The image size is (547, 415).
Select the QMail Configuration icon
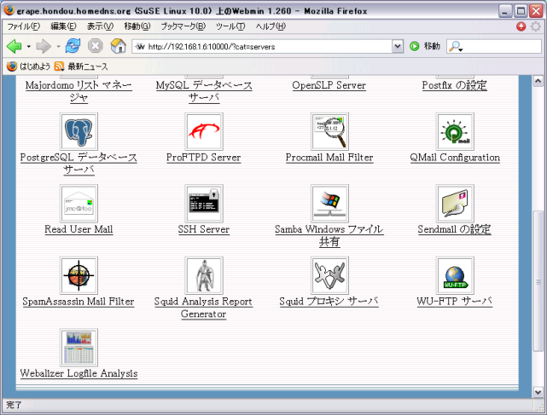point(455,131)
